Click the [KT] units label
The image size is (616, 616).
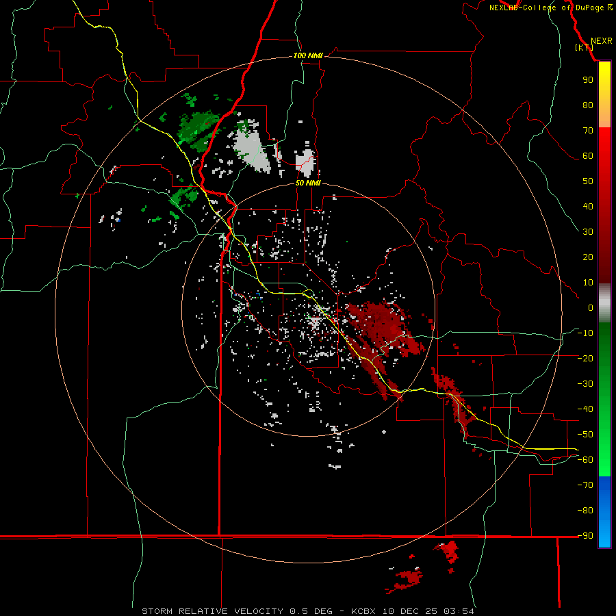[585, 47]
